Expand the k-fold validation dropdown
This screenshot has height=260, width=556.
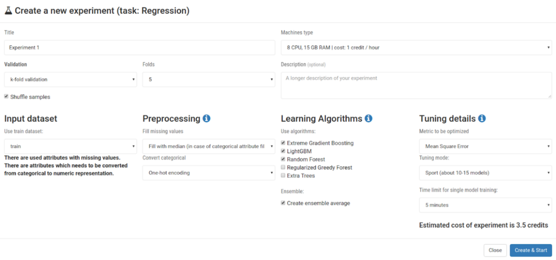pyautogui.click(x=71, y=79)
